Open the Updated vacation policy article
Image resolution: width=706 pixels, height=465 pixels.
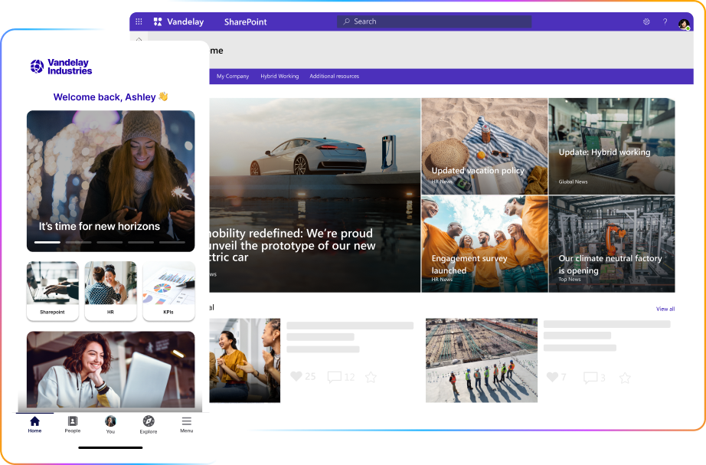tap(484, 146)
